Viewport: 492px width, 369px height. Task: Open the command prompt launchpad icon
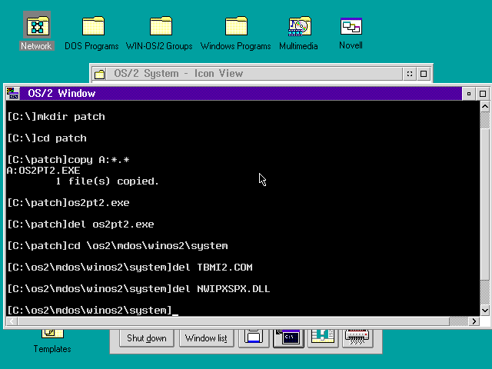click(289, 338)
